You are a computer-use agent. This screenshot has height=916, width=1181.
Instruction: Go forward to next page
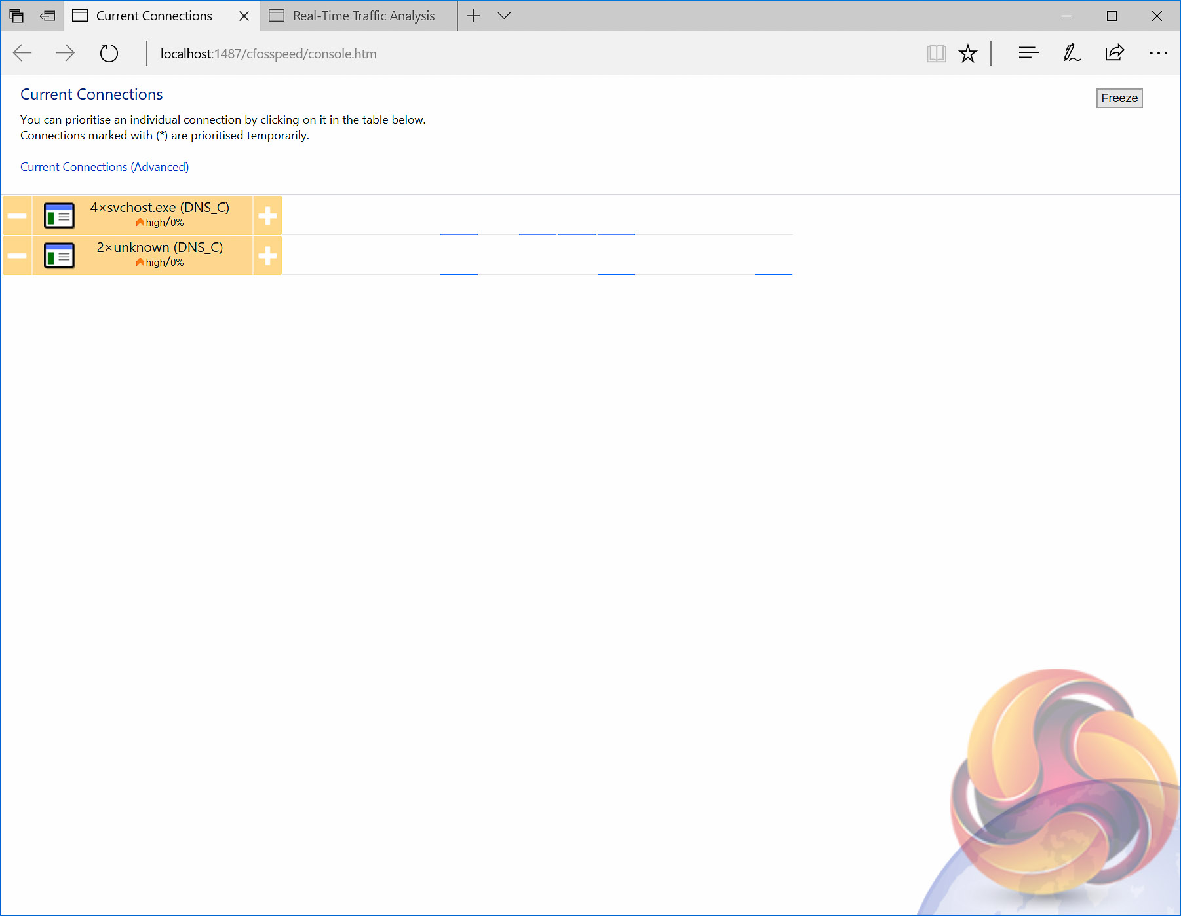[65, 53]
